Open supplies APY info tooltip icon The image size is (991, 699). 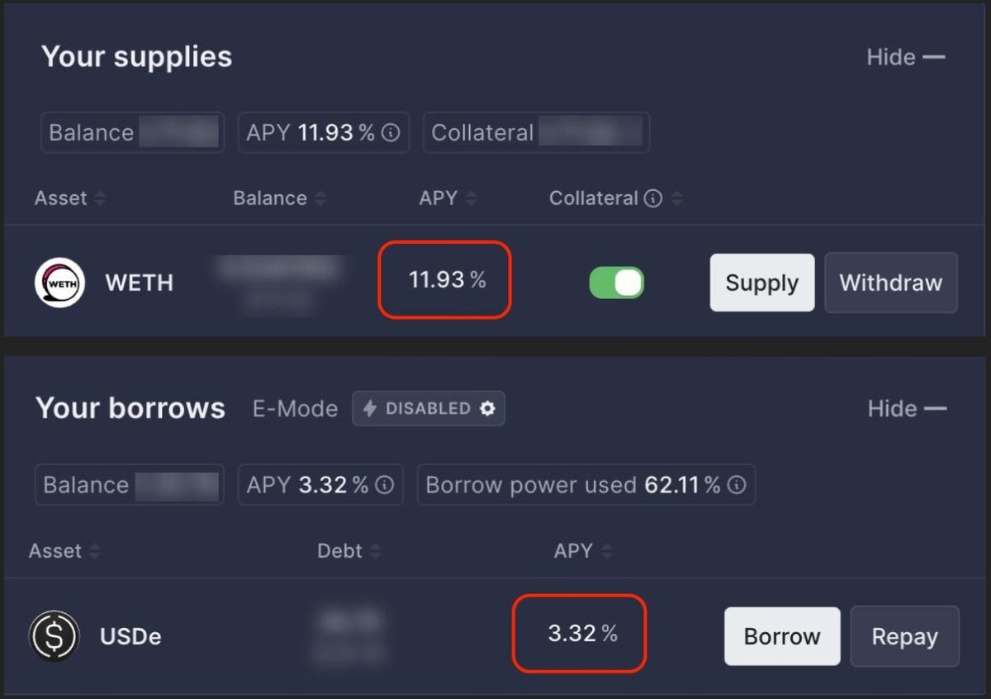tap(392, 132)
